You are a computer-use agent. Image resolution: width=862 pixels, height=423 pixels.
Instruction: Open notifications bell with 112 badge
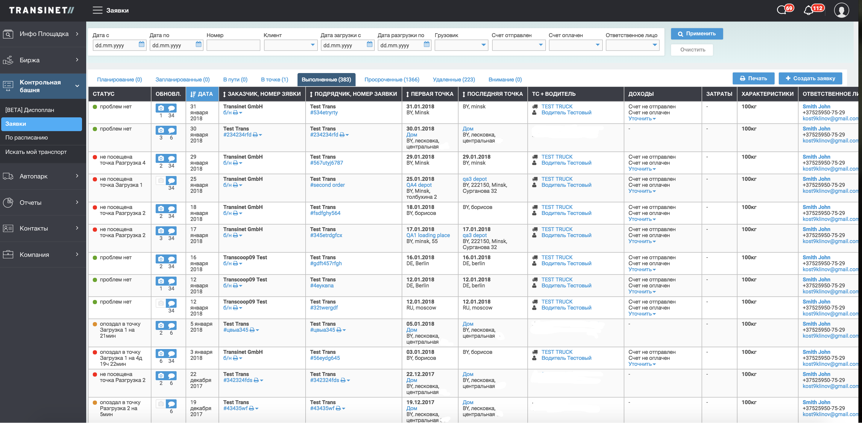tap(809, 10)
